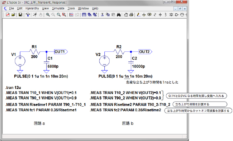Select the Ground symbol tool
The image size is (233, 141).
tap(144, 15)
